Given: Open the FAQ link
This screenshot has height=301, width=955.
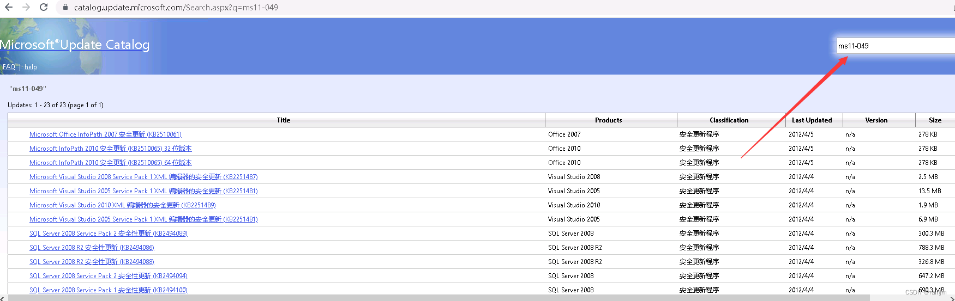Looking at the screenshot, I should [x=9, y=67].
